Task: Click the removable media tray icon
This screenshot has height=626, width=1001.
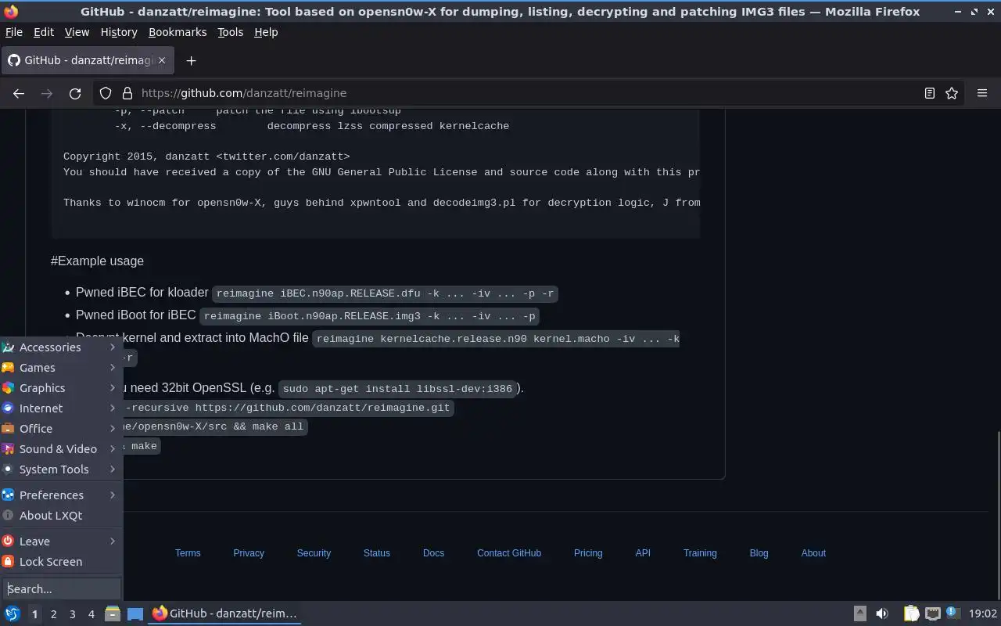Action: tap(859, 613)
